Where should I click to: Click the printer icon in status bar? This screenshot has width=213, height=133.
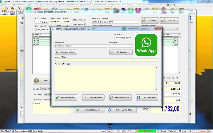click(190, 131)
